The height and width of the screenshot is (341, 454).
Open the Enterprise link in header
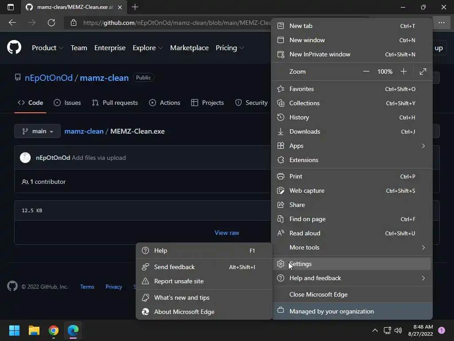(110, 48)
